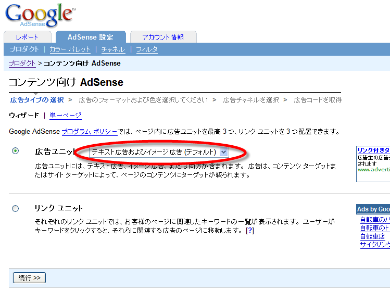Open the プログラム ポリシー link
The image size is (390, 290).
click(x=89, y=132)
